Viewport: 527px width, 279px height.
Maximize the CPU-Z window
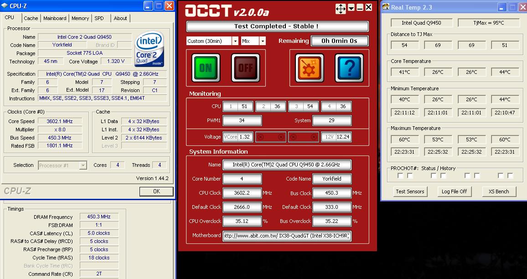(x=159, y=6)
